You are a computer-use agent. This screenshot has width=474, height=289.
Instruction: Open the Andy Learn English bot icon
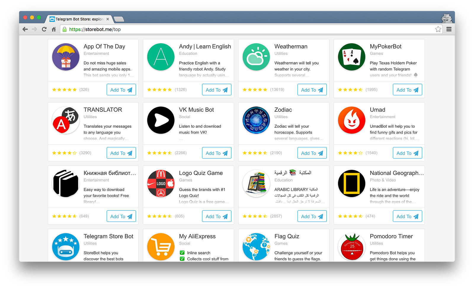click(161, 57)
